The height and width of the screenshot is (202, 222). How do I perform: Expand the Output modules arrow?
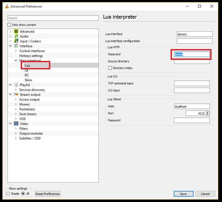point(16,133)
